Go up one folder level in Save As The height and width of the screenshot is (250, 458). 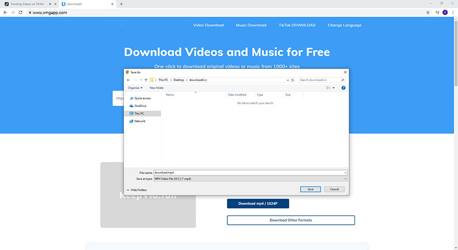[146, 80]
